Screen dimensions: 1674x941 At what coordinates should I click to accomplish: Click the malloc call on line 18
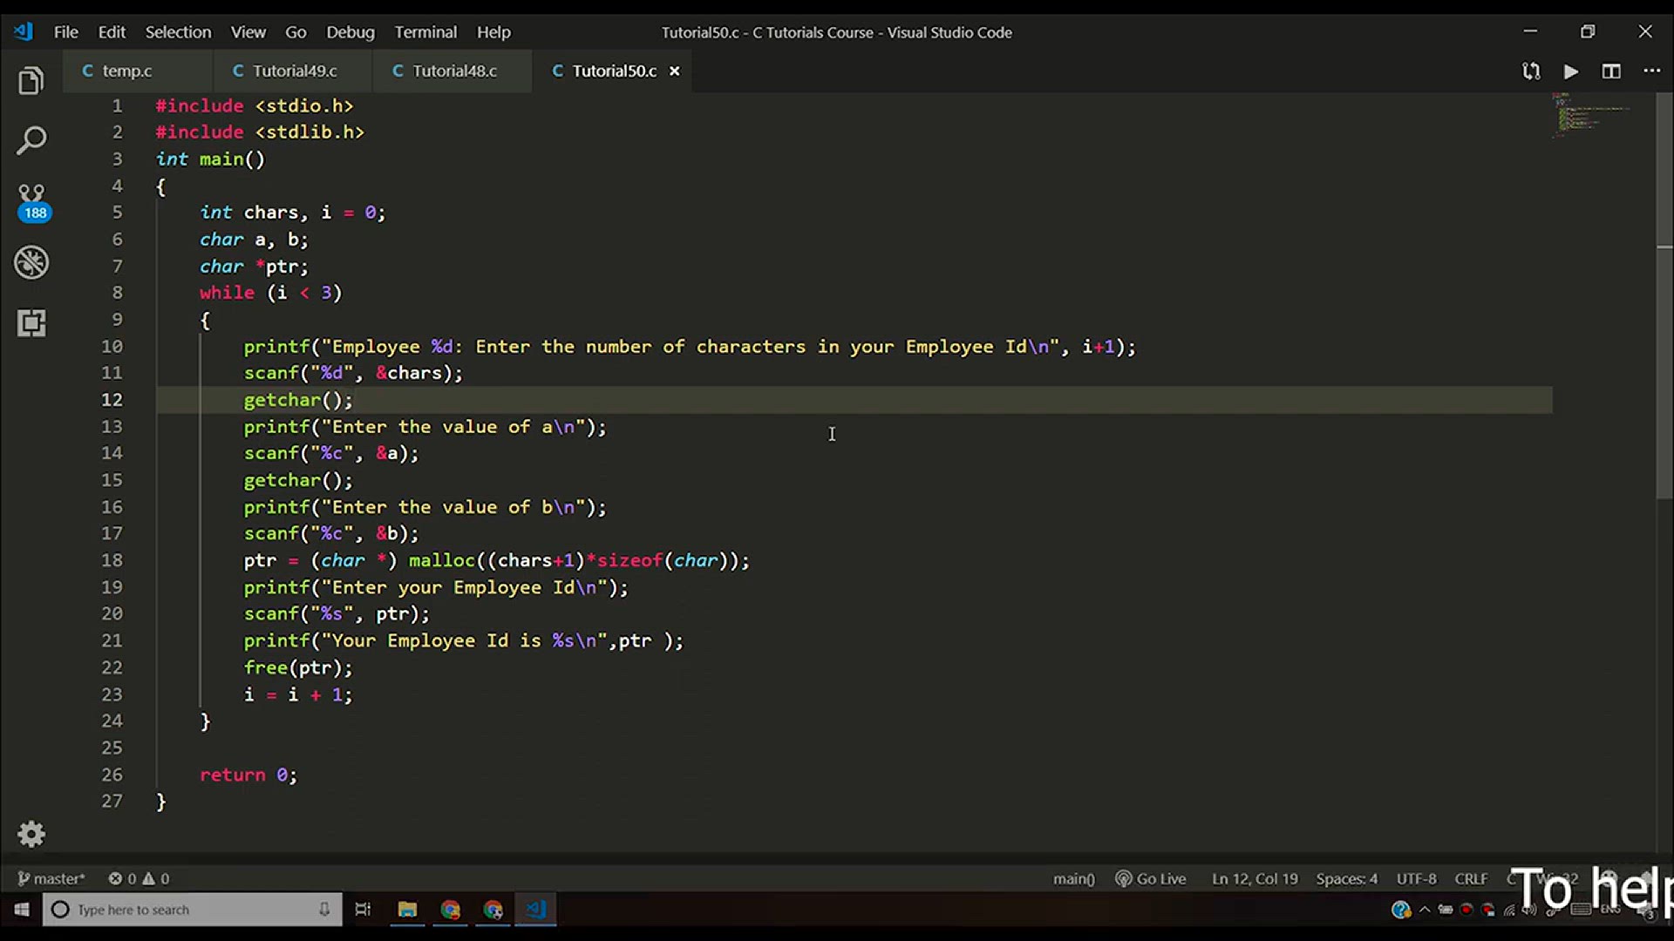tap(579, 560)
